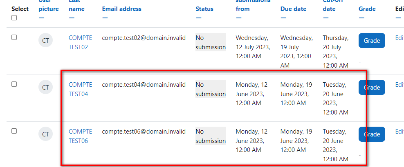Collapse the Due date column dash
404x167 pixels.
pyautogui.click(x=283, y=18)
